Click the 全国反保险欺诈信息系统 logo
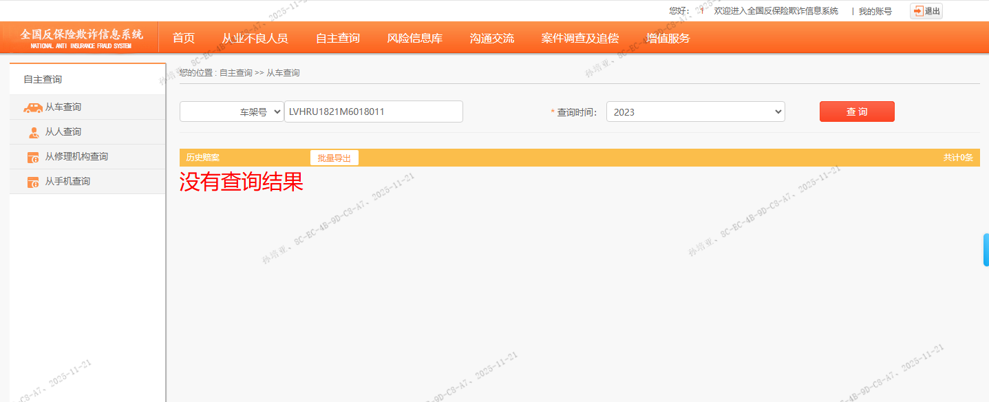989x402 pixels. point(81,38)
